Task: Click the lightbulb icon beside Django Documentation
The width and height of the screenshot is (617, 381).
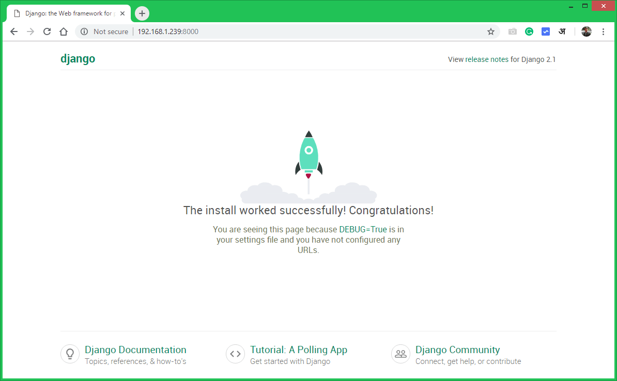Action: point(70,354)
